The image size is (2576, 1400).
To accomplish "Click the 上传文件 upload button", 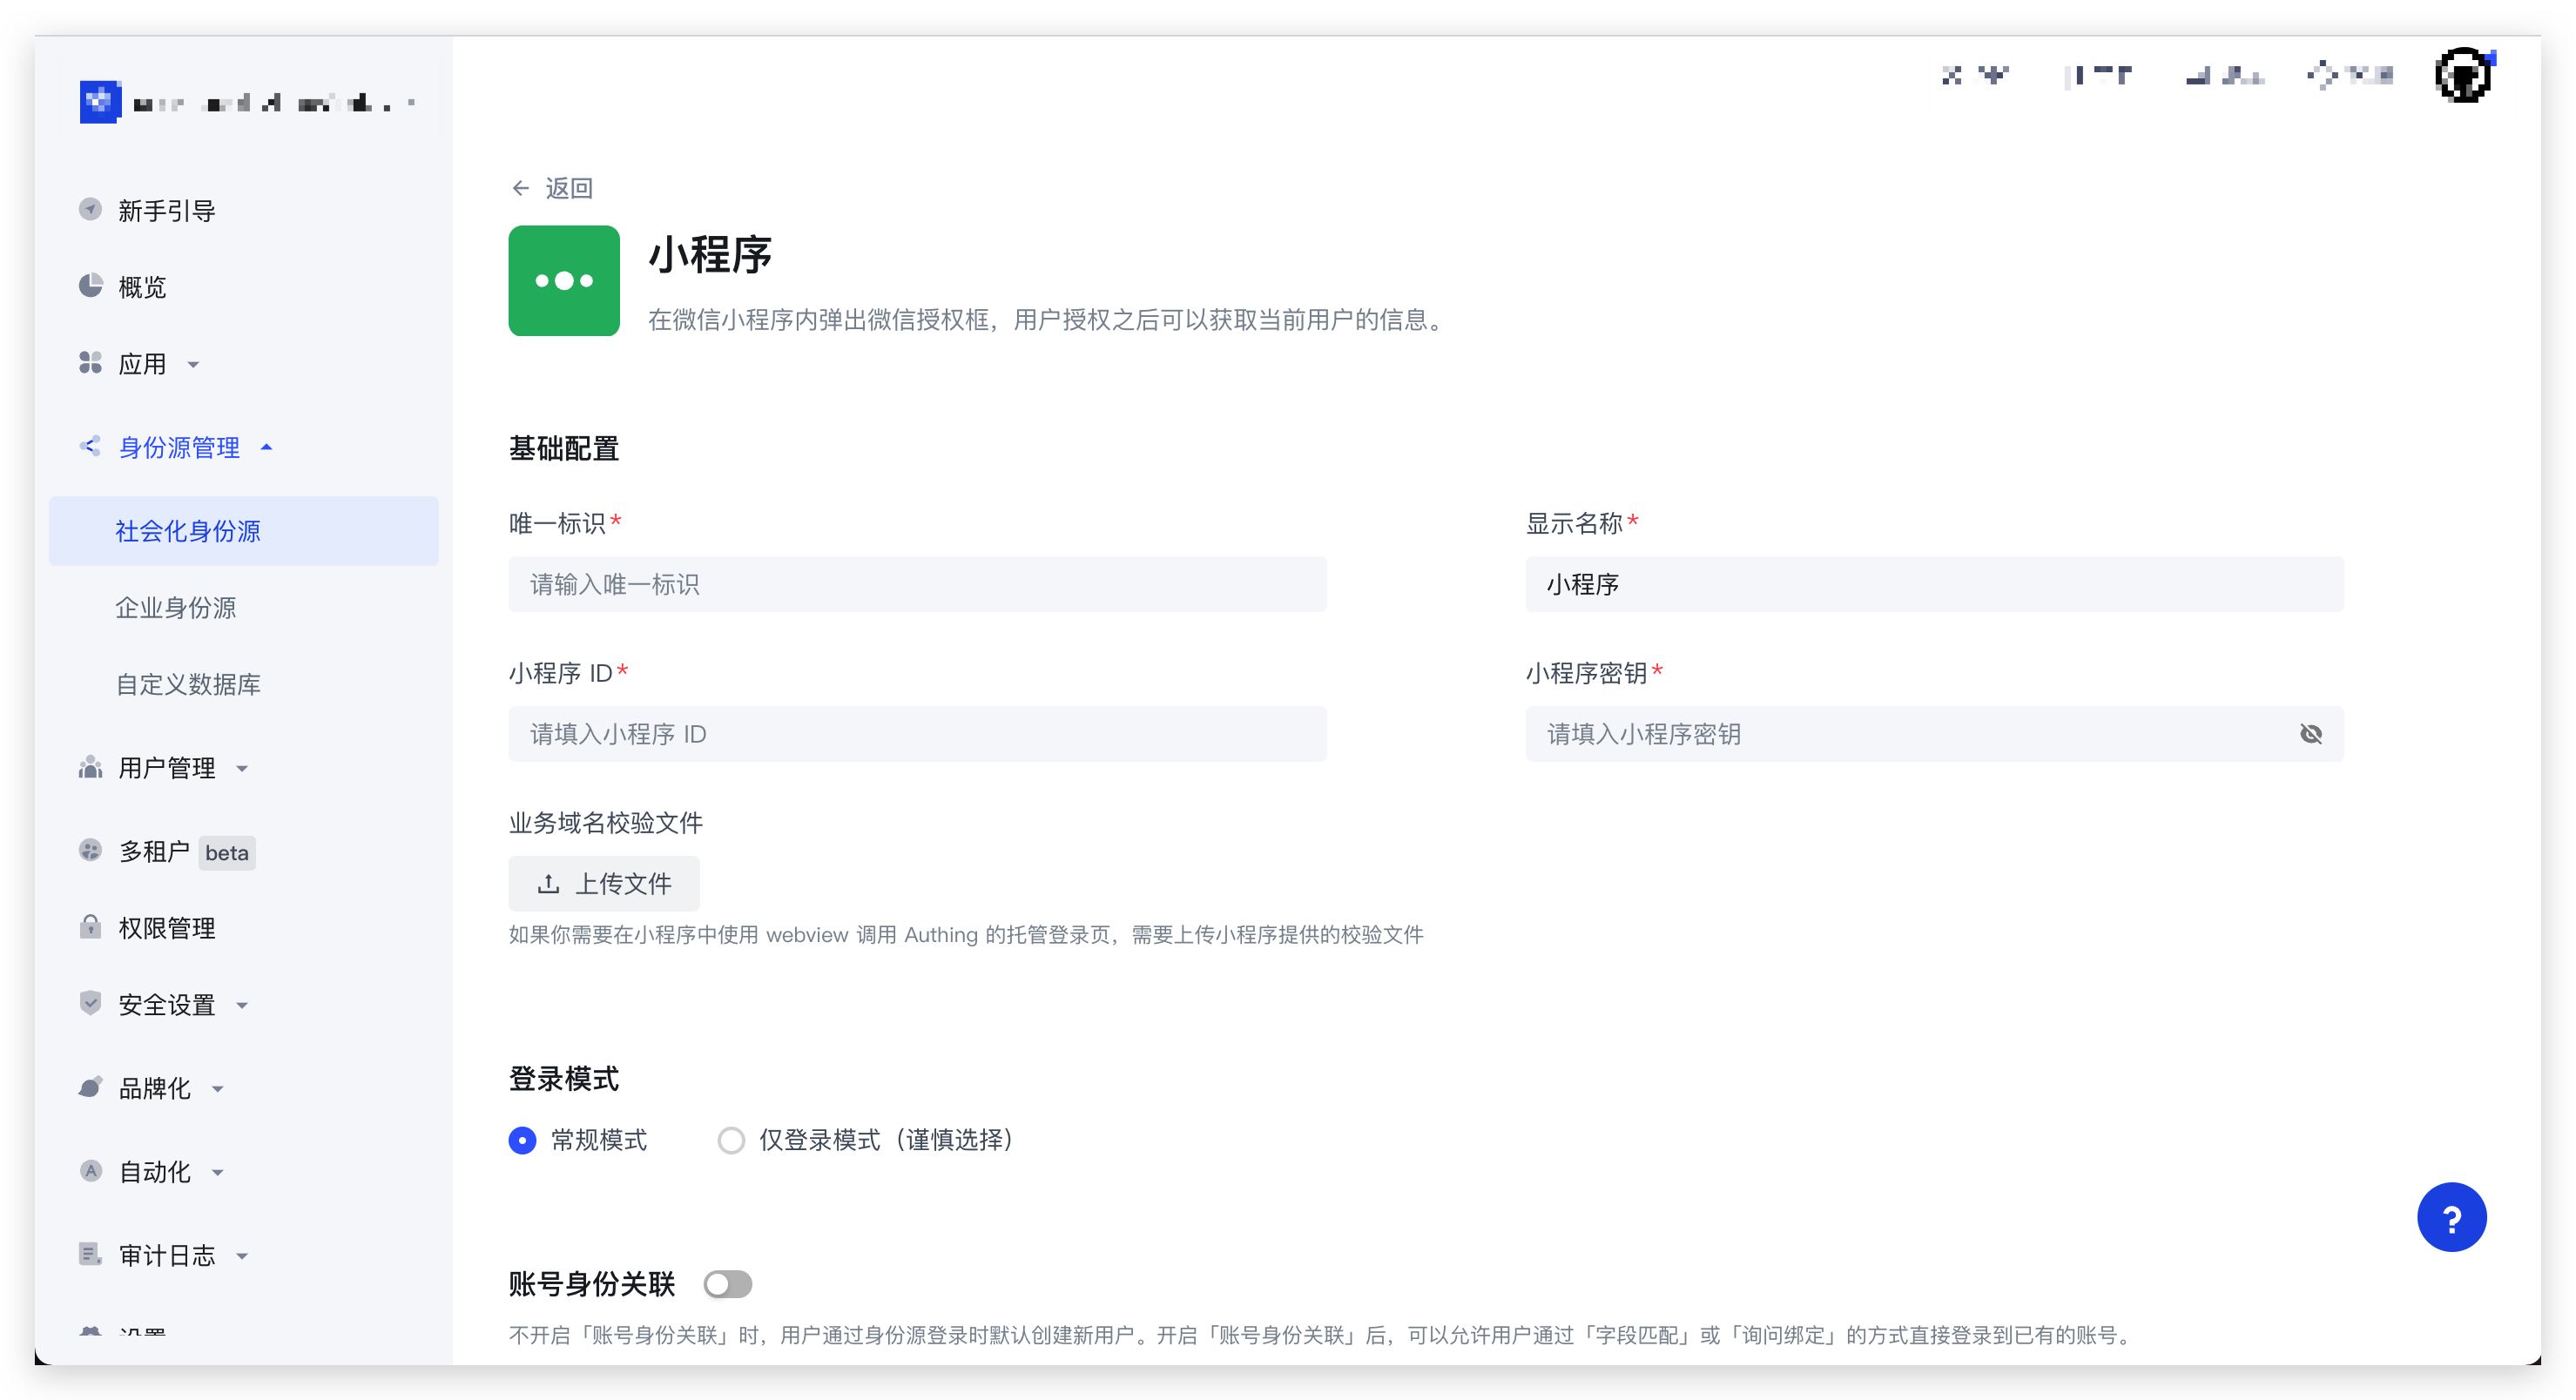I will point(603,883).
